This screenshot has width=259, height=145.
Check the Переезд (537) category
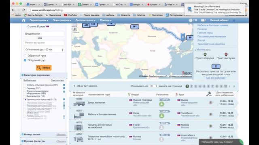[24, 88]
